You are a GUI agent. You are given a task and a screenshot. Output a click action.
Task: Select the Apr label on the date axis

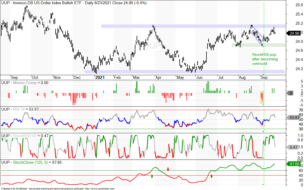tap(158, 78)
